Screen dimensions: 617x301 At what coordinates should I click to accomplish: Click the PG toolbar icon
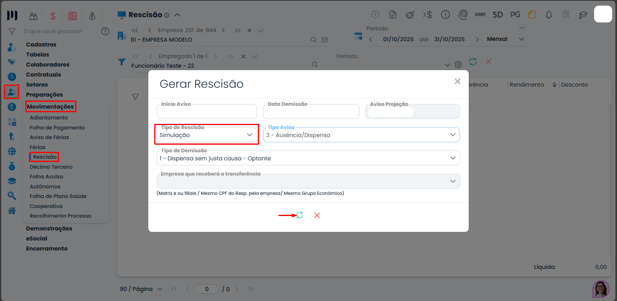click(515, 15)
